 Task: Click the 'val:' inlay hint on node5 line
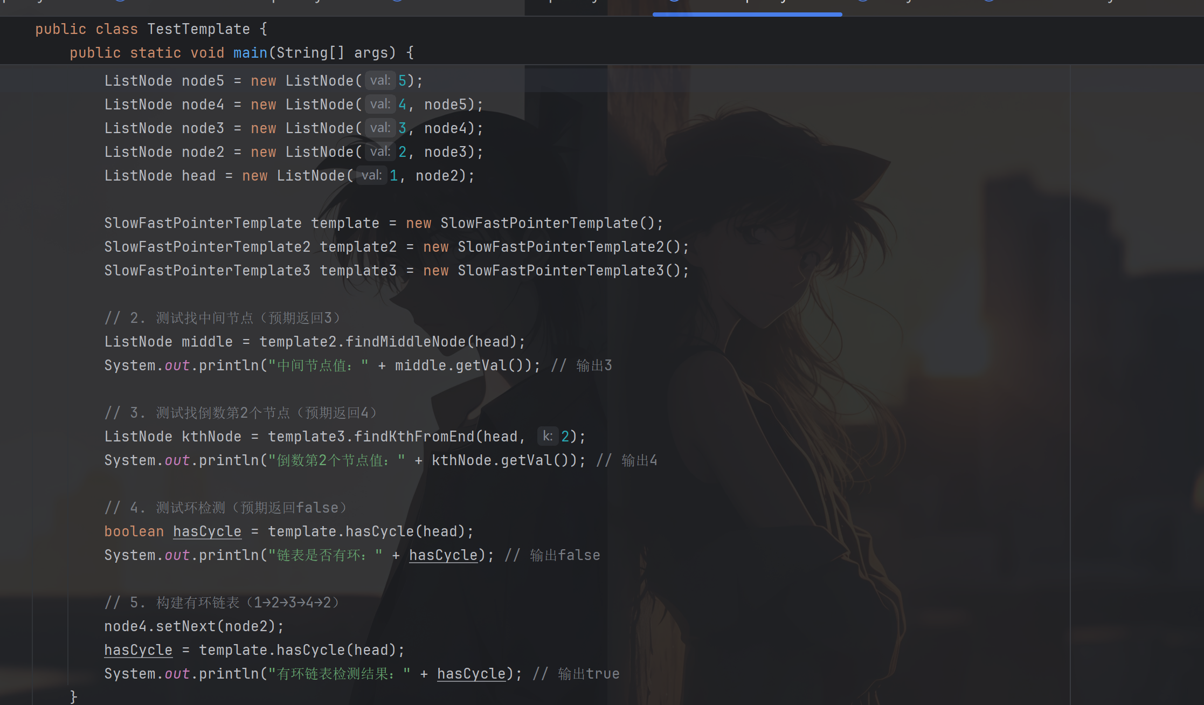[x=380, y=81]
